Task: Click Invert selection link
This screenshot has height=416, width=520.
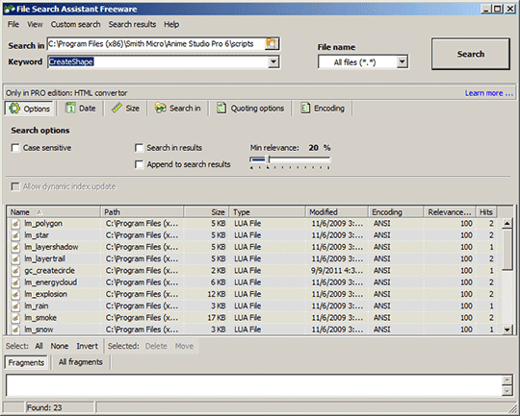Action: pos(88,346)
